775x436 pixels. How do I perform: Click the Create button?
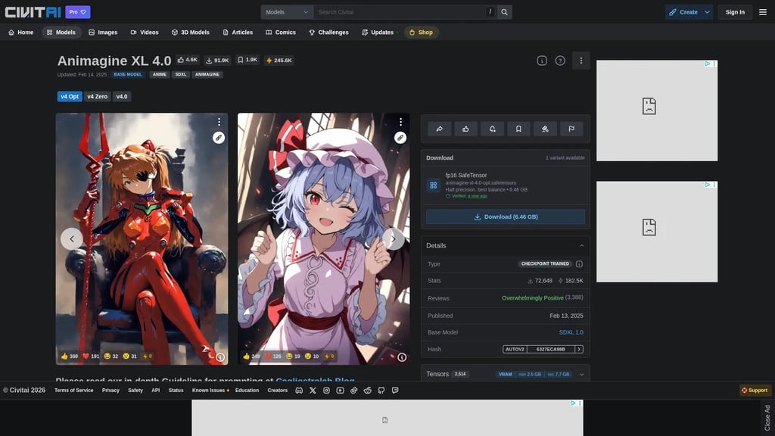(x=683, y=12)
